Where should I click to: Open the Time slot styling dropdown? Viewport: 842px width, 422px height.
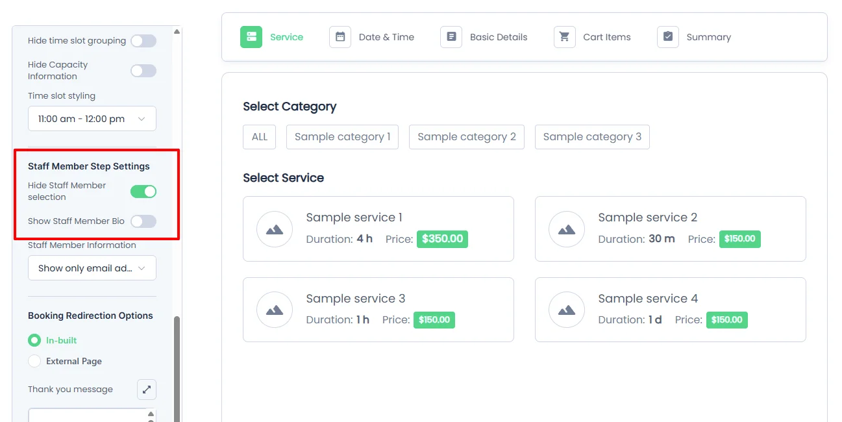[92, 119]
